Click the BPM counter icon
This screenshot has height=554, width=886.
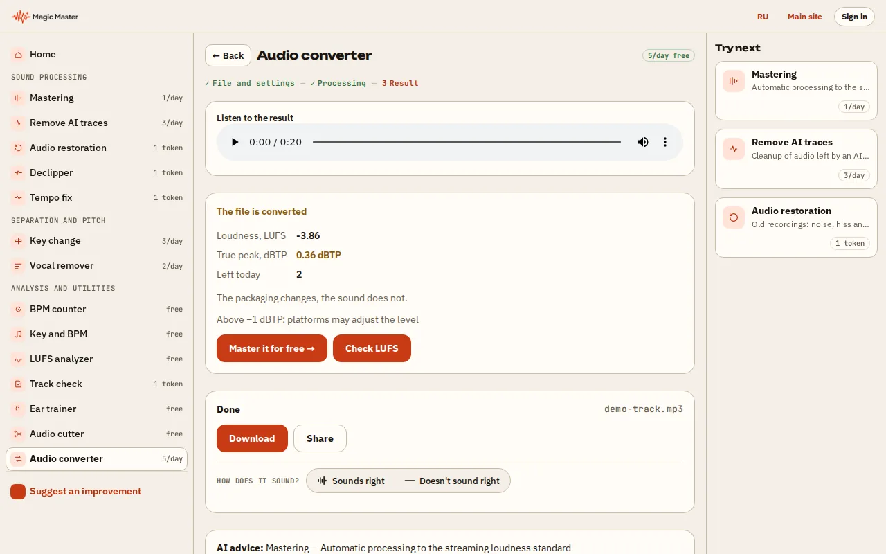[18, 309]
